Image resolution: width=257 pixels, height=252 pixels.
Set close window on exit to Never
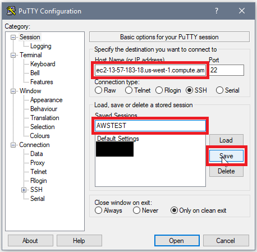click(x=145, y=210)
